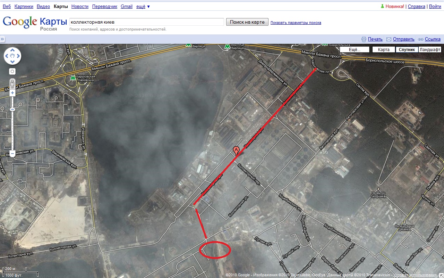
Task: Click the search field containing коллекторная киев
Action: 146,22
